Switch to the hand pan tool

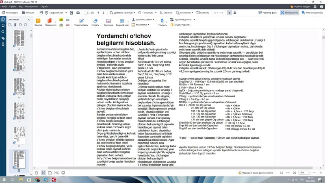tap(235, 13)
